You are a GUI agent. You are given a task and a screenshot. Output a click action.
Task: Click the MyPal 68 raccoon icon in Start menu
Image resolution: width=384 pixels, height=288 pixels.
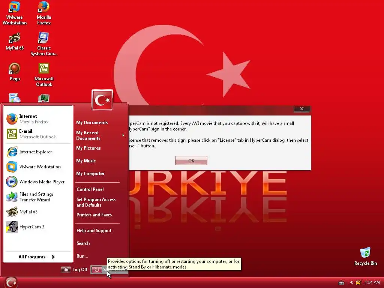tap(12, 212)
